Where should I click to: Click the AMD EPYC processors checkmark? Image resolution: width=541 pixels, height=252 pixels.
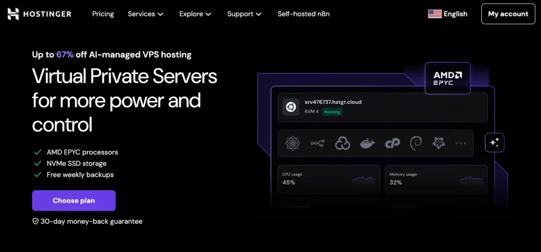[38, 152]
